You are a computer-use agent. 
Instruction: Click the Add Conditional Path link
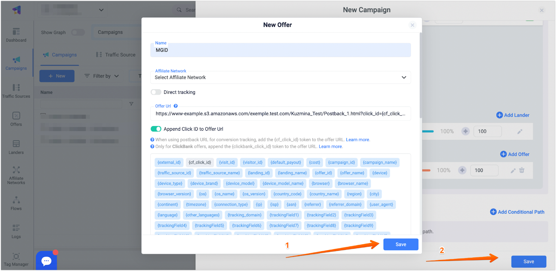(x=517, y=212)
